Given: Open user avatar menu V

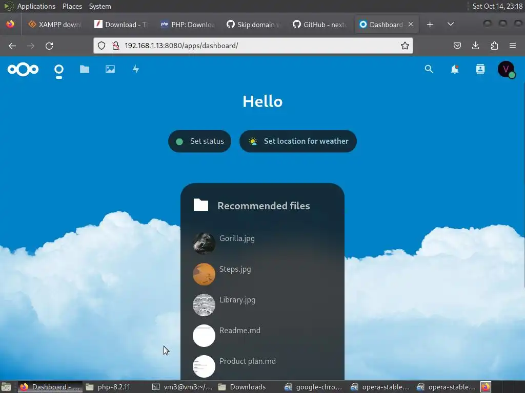Looking at the screenshot, I should click(x=506, y=69).
